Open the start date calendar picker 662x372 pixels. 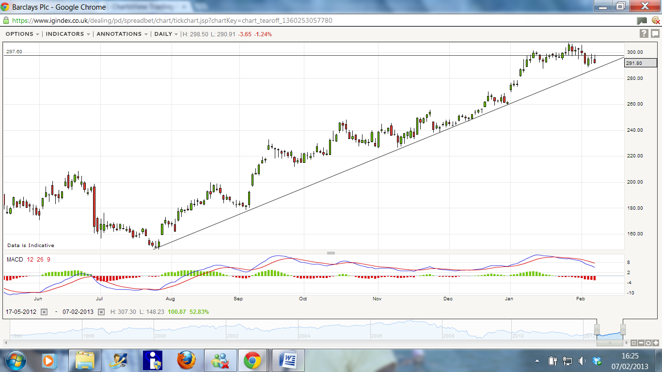[44, 312]
